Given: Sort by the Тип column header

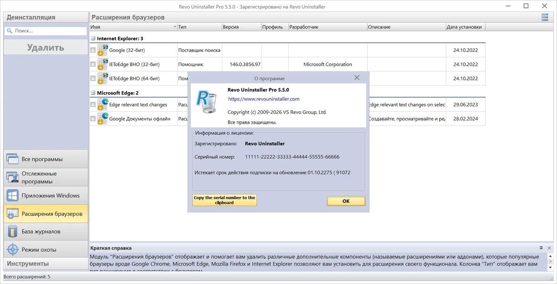Looking at the screenshot, I should [199, 27].
